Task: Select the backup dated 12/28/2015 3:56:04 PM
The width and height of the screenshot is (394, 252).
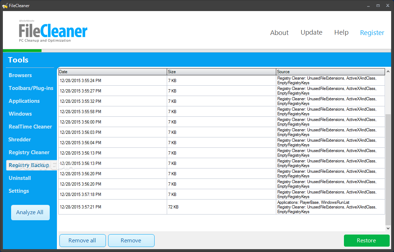Action: pos(222,142)
